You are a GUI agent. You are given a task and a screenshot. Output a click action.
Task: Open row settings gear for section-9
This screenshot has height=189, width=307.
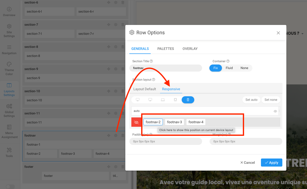point(116,69)
